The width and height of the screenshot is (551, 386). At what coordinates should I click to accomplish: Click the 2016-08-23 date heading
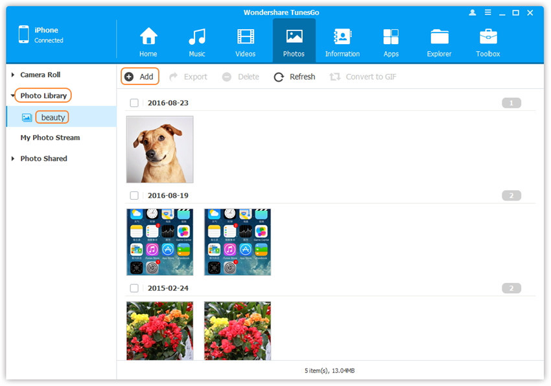[168, 103]
